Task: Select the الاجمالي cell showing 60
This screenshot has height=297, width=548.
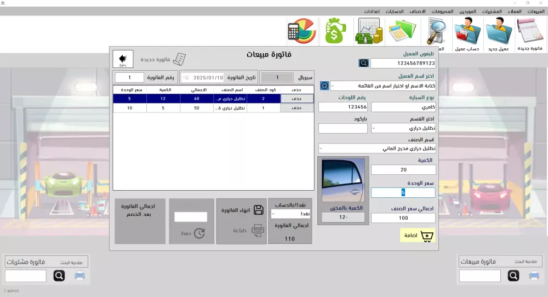Action: click(x=197, y=99)
